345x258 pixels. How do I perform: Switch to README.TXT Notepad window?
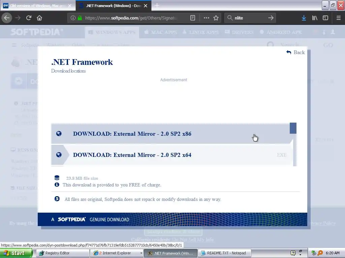click(225, 253)
